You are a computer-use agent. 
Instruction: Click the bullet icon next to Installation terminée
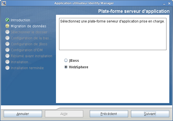coord(7,68)
